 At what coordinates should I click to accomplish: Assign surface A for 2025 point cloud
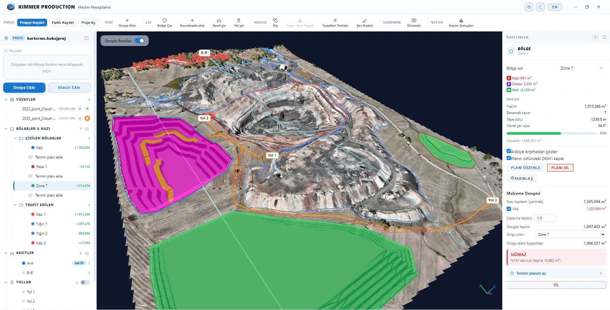point(80,118)
